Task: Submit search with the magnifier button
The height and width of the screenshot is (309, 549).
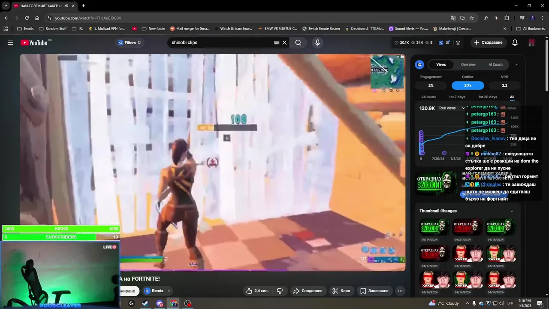Action: (x=298, y=42)
